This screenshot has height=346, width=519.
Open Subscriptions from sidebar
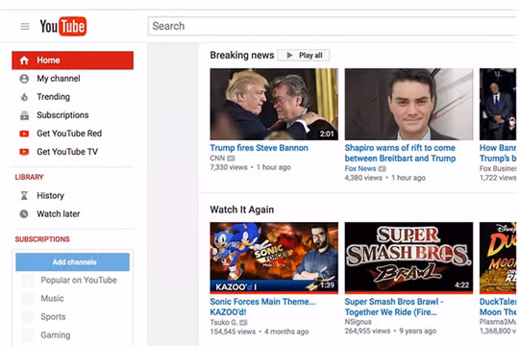click(x=72, y=115)
